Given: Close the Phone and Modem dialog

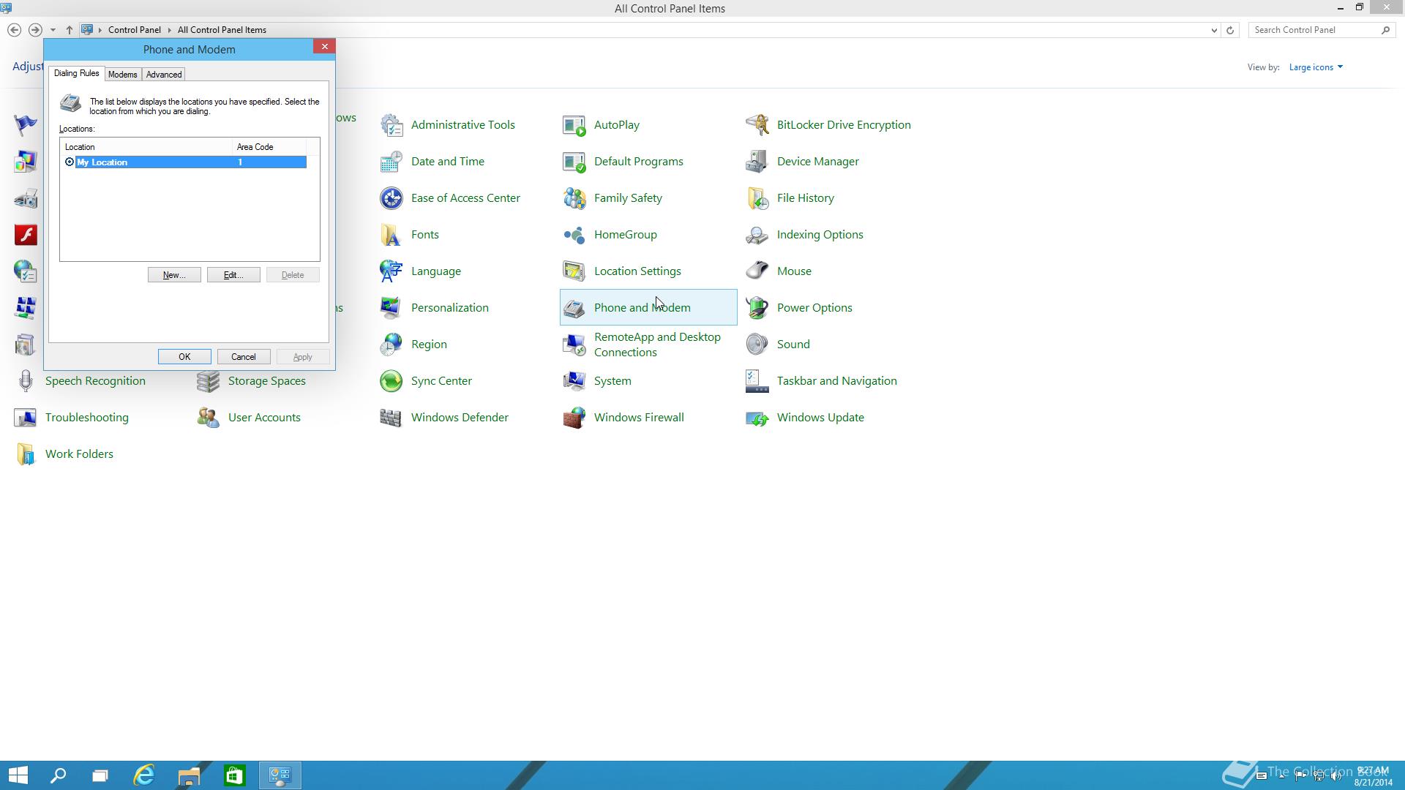Looking at the screenshot, I should point(325,47).
